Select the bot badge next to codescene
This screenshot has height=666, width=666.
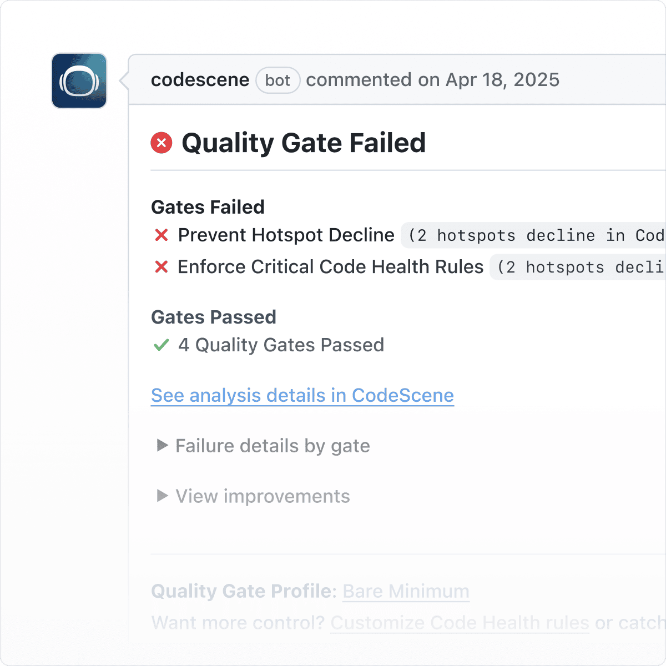pos(278,80)
